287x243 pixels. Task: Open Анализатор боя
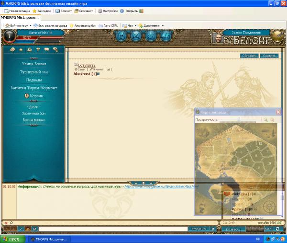83,26
